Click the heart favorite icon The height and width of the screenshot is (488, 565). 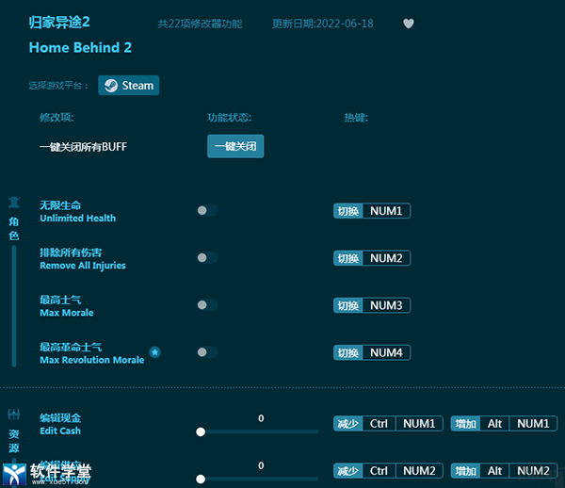(x=408, y=24)
